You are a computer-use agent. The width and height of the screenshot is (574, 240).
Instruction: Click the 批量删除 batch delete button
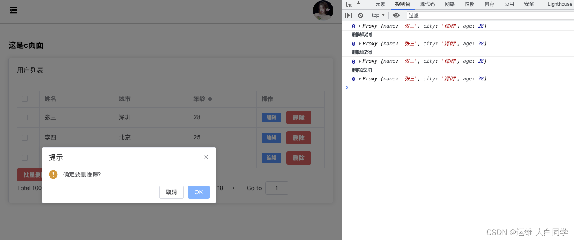[x=30, y=175]
